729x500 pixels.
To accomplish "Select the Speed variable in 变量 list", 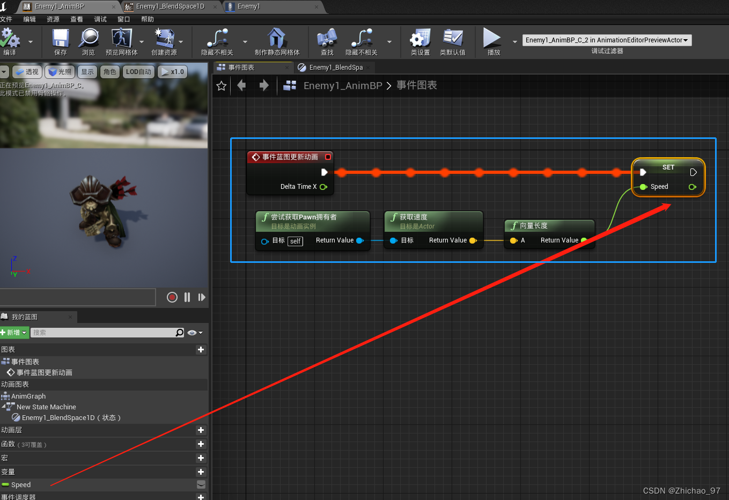I will [x=21, y=484].
